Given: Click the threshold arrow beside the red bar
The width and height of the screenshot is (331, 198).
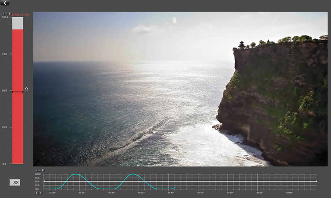Looking at the screenshot, I should point(26,90).
